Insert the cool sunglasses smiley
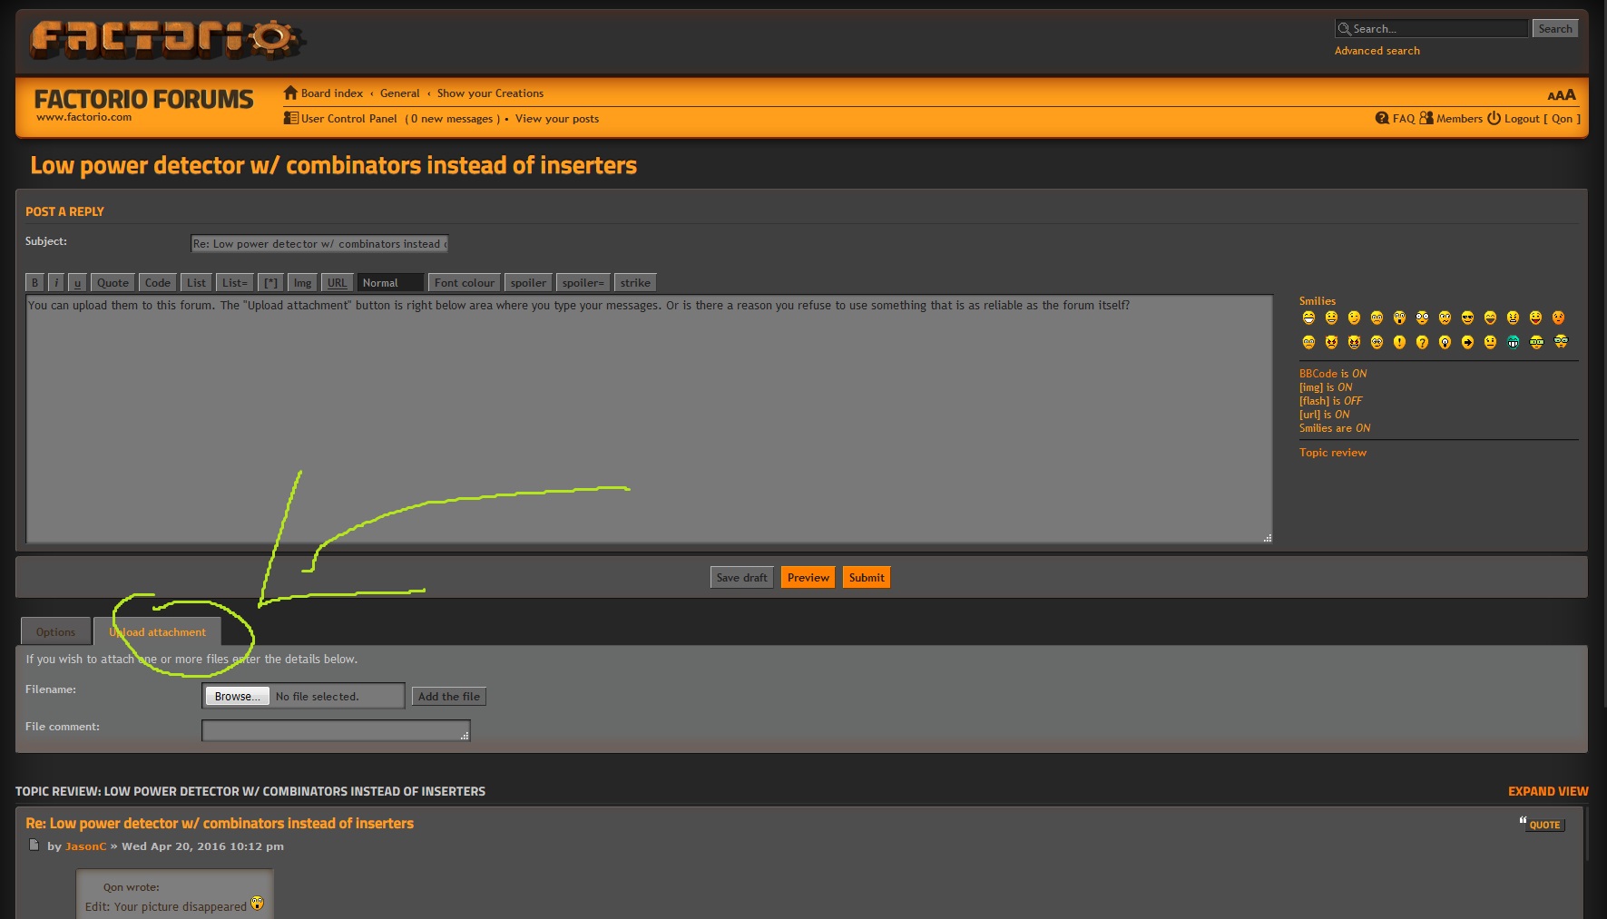Image resolution: width=1607 pixels, height=919 pixels. (x=1467, y=318)
